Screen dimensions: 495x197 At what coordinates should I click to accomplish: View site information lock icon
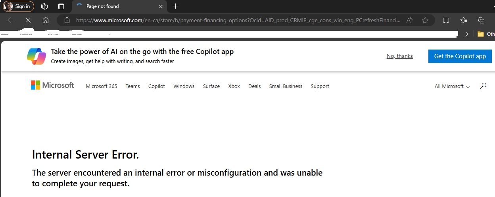[x=67, y=20]
